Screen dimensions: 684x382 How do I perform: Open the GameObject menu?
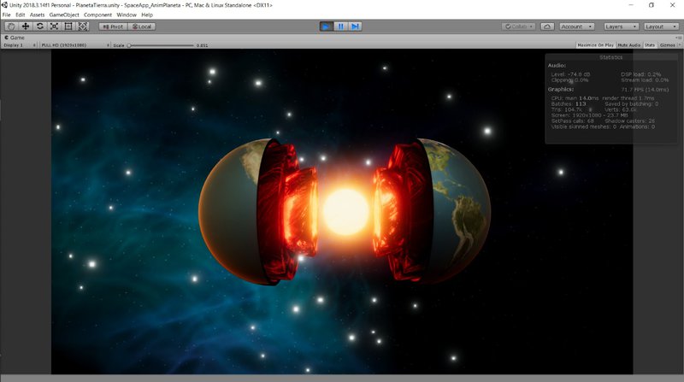(x=64, y=15)
